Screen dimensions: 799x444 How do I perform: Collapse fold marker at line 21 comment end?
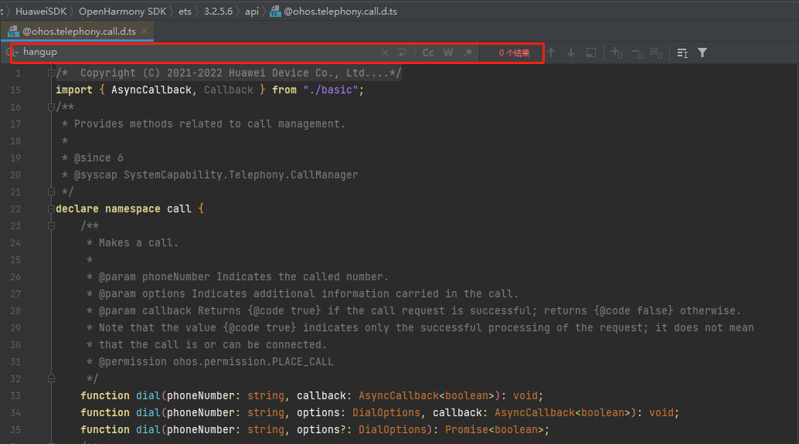tap(51, 191)
